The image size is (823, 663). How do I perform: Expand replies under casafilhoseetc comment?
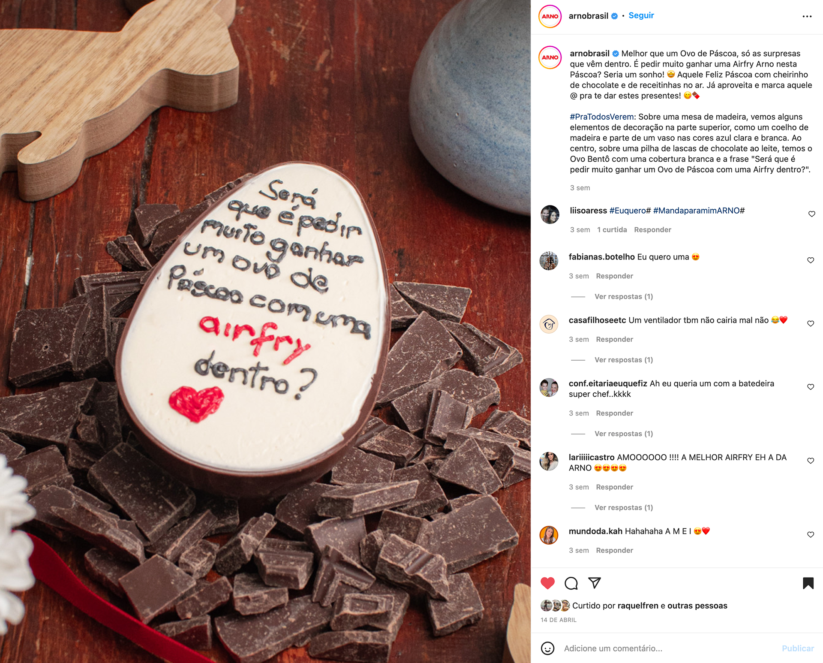(x=623, y=360)
